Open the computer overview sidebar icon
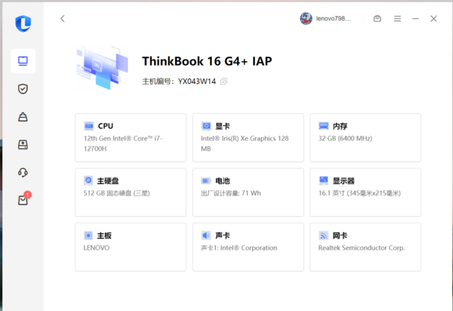The image size is (453, 311). click(x=23, y=61)
